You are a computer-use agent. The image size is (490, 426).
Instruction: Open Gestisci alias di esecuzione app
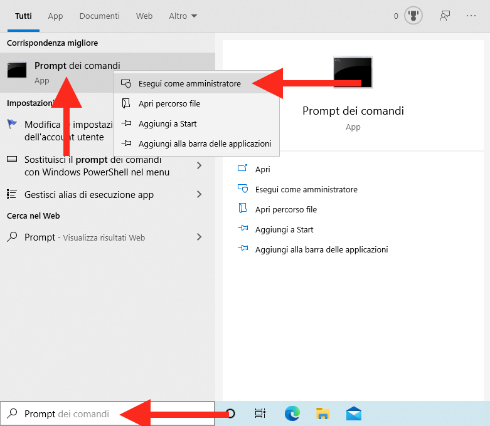(89, 195)
